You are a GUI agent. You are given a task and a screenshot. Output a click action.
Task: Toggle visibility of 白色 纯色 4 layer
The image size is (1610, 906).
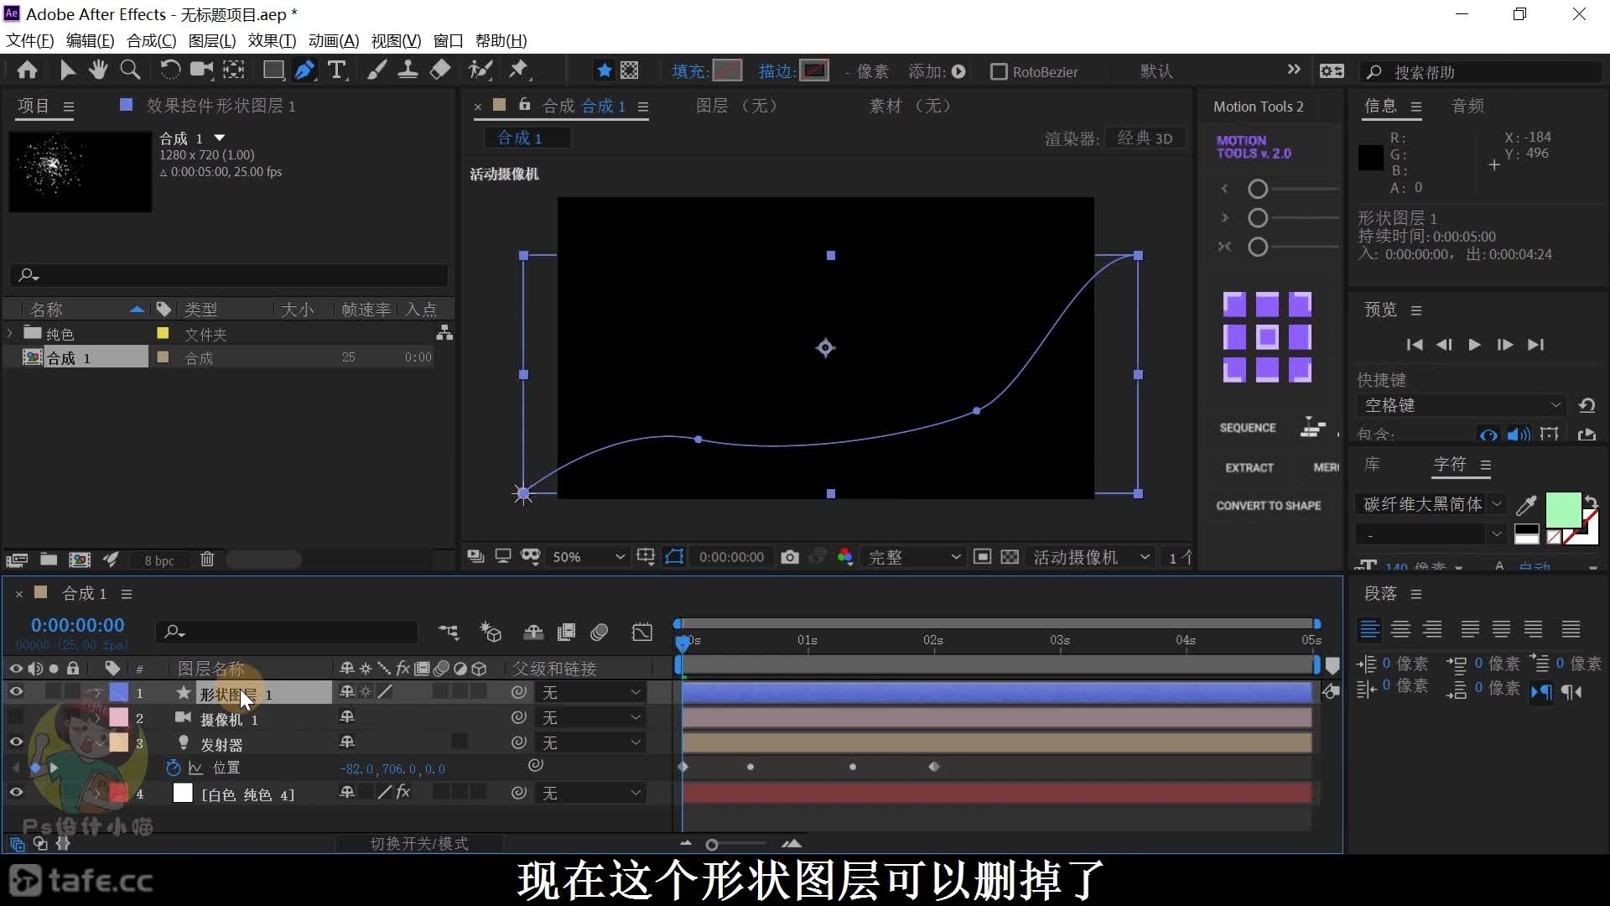(16, 793)
